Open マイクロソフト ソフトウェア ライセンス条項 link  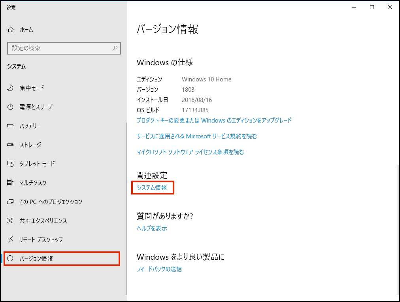[x=190, y=152]
